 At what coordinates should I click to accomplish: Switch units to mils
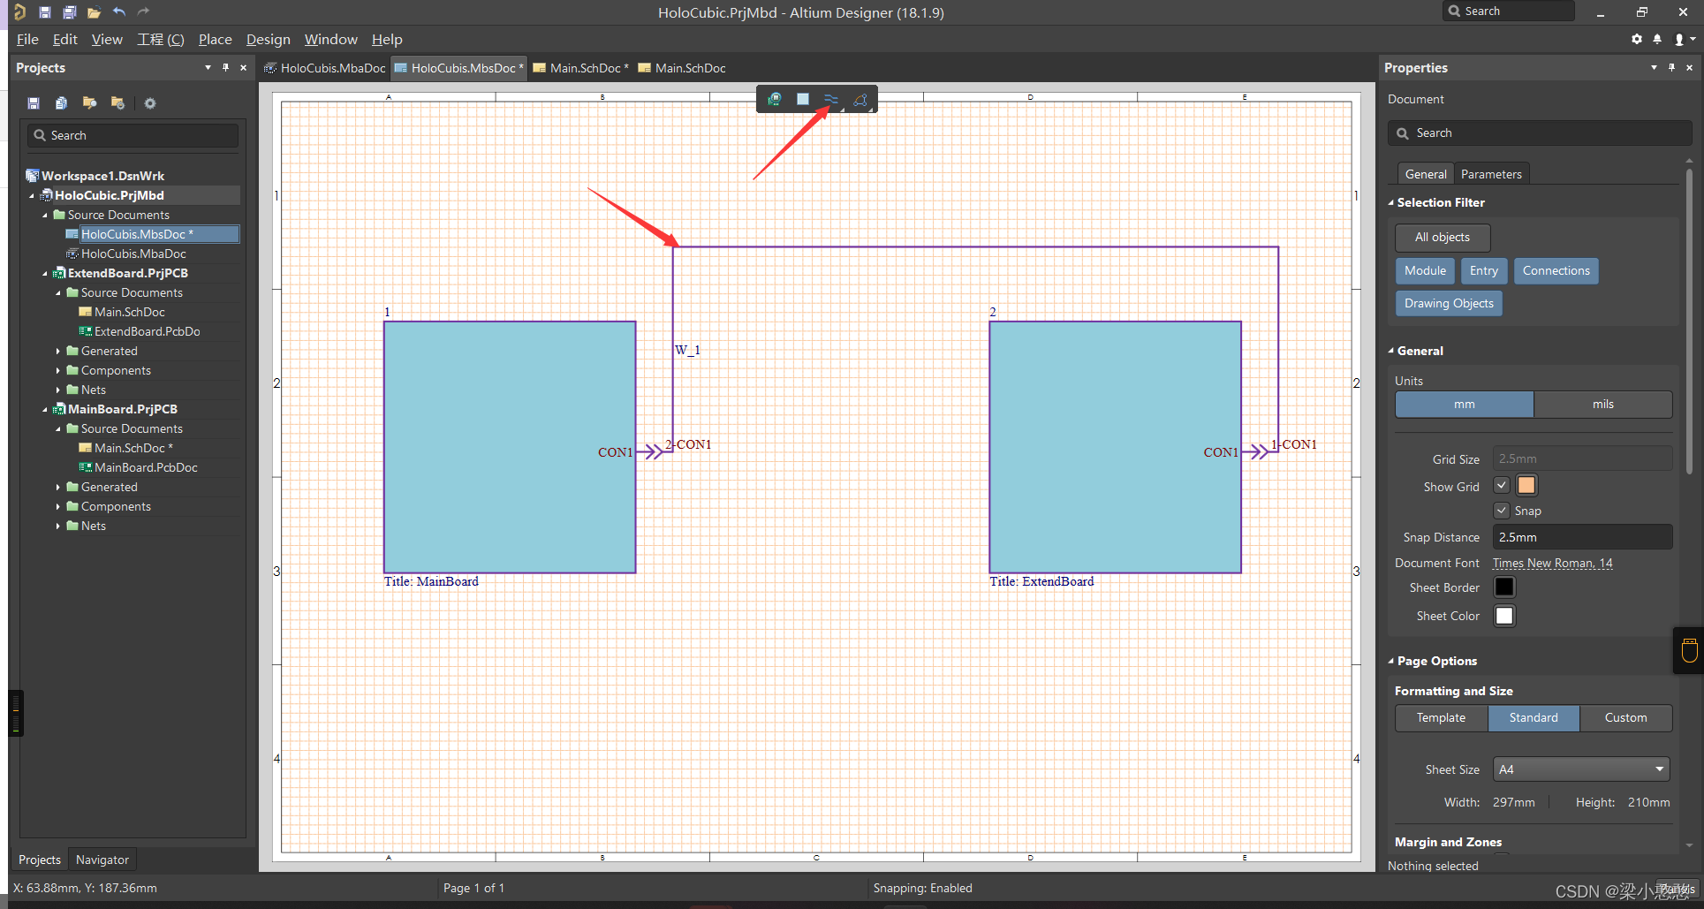tap(1602, 405)
